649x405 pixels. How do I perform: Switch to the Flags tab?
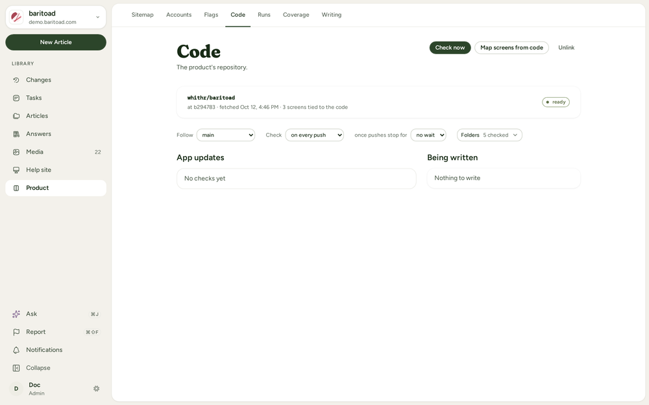tap(211, 15)
